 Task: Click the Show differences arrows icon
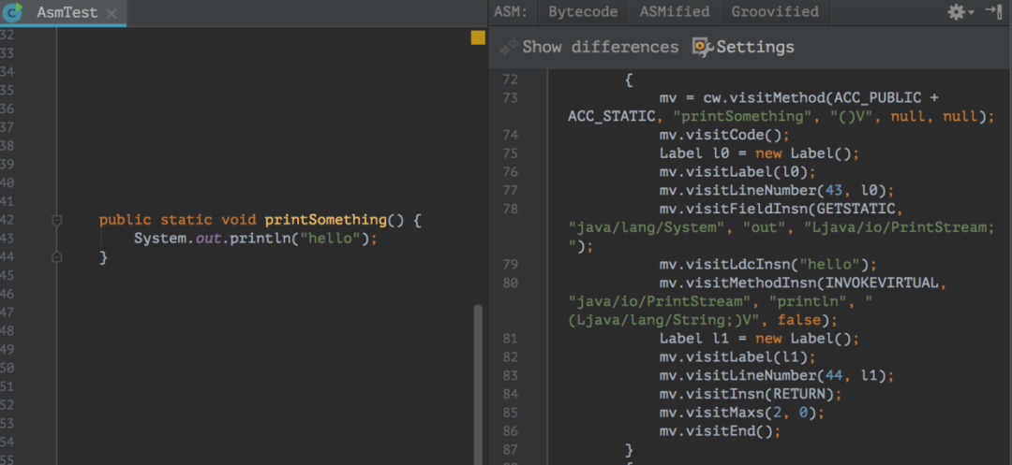509,47
